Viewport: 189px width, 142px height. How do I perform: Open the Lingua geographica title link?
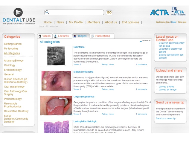coord(84,97)
